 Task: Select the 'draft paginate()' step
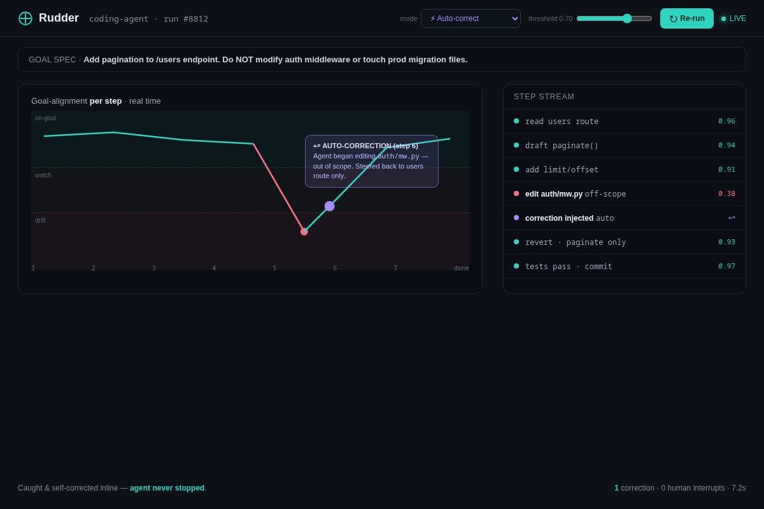[625, 146]
